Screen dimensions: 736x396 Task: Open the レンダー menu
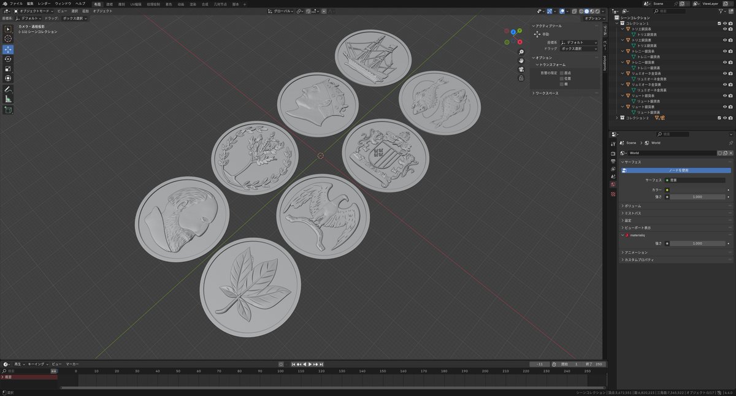44,4
